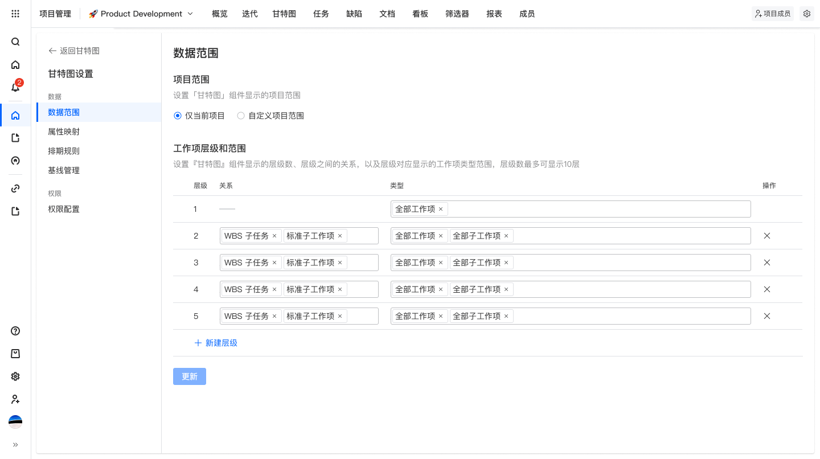820x459 pixels.
Task: Open 基线管理 settings section
Action: (99, 170)
